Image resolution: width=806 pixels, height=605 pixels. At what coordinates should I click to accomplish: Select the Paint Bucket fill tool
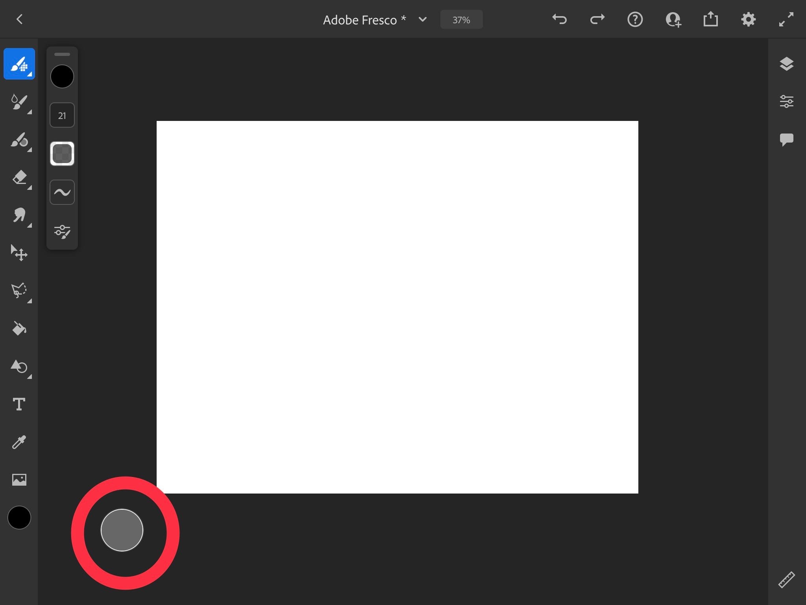pos(19,328)
